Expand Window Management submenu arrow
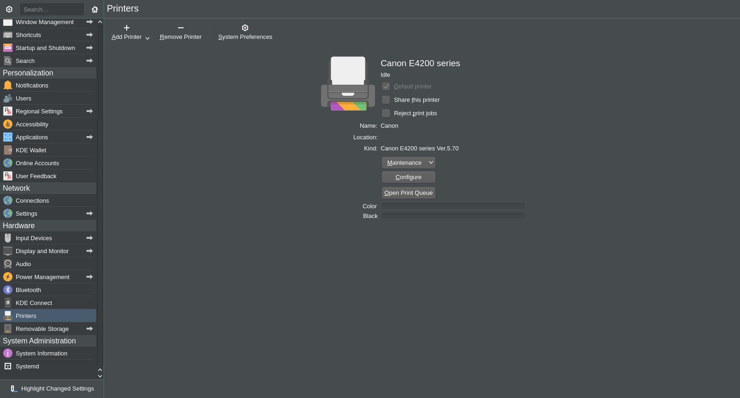Image resolution: width=740 pixels, height=398 pixels. 90,22
